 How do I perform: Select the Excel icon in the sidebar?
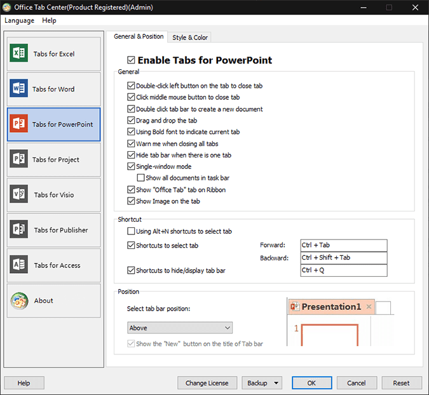coord(18,53)
